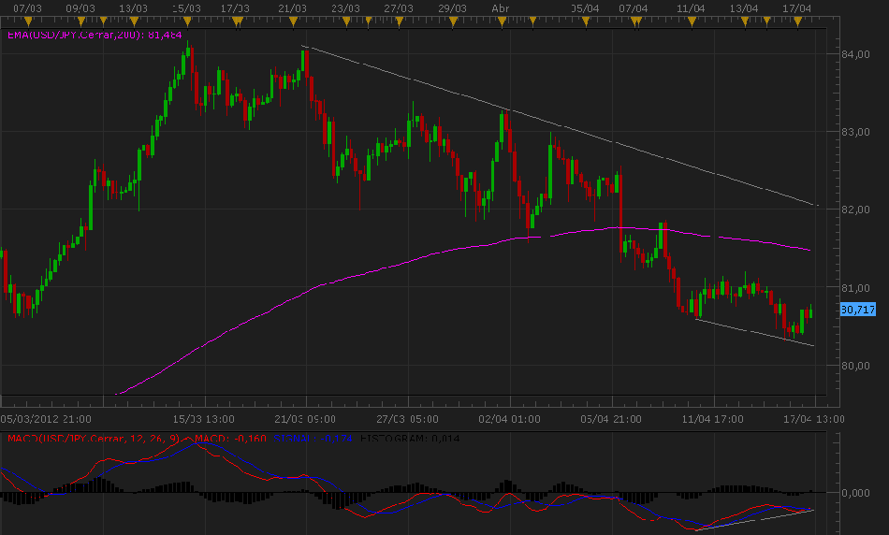Click the yellow marker under 17/04
The image size is (889, 535).
(x=795, y=19)
